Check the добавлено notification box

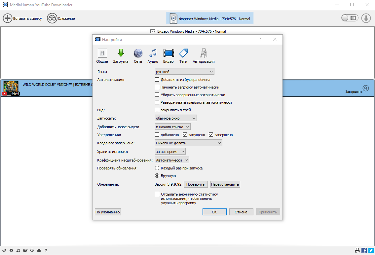[x=157, y=135]
